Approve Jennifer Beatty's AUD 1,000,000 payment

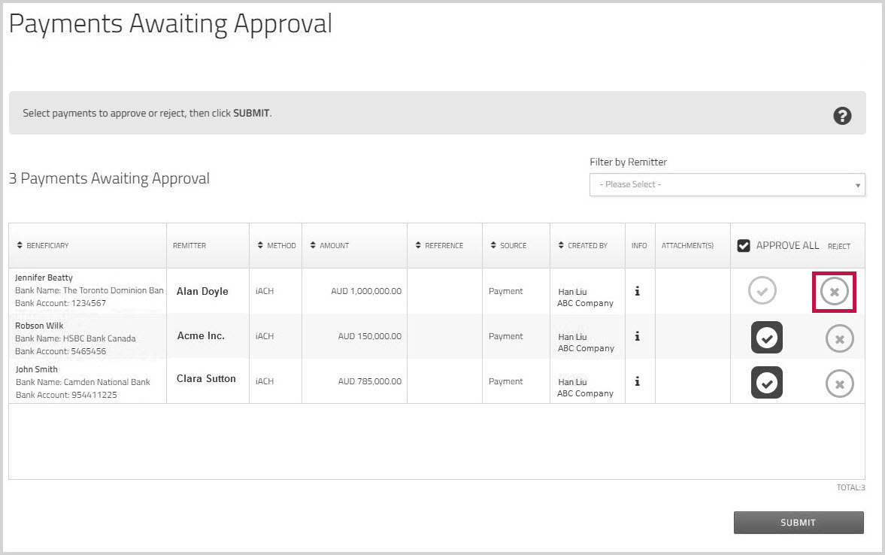(762, 291)
